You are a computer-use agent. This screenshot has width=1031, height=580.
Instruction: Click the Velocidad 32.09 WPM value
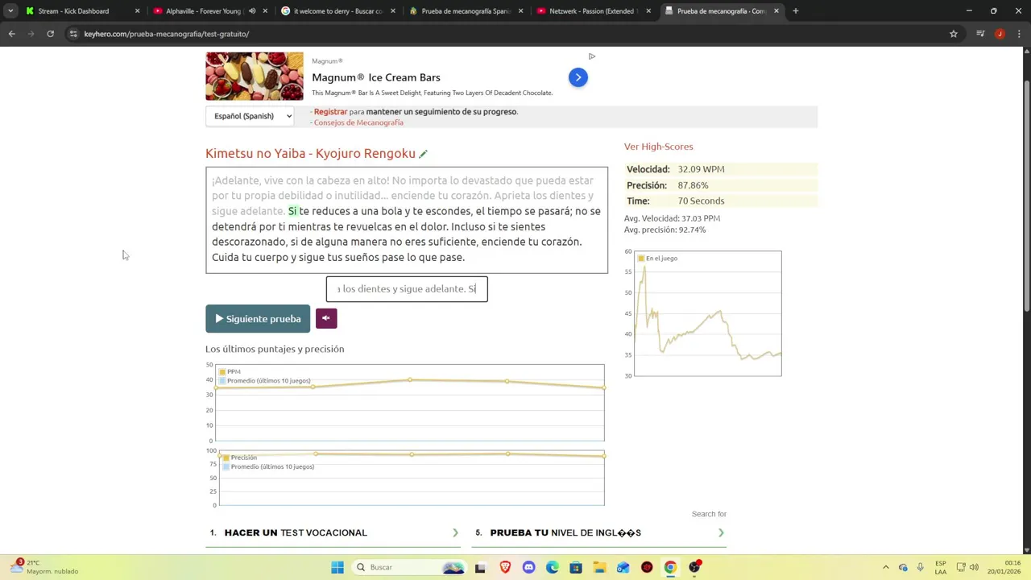coord(701,169)
